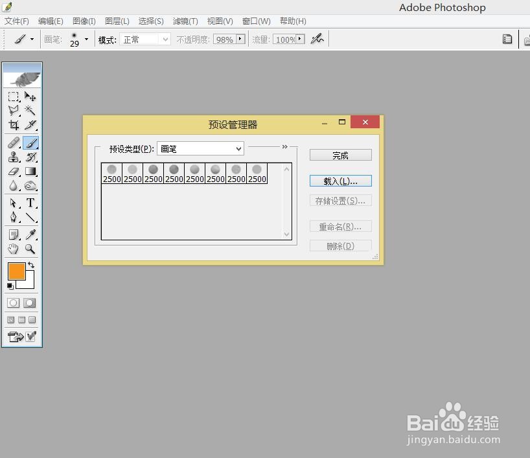The height and width of the screenshot is (458, 530).
Task: Click the opacity value field 98%
Action: [224, 40]
